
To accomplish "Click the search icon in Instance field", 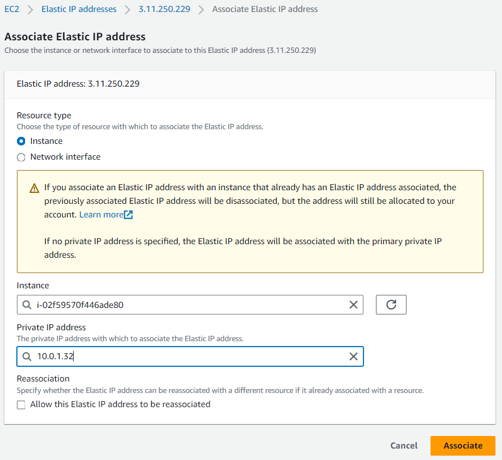I will pos(27,305).
